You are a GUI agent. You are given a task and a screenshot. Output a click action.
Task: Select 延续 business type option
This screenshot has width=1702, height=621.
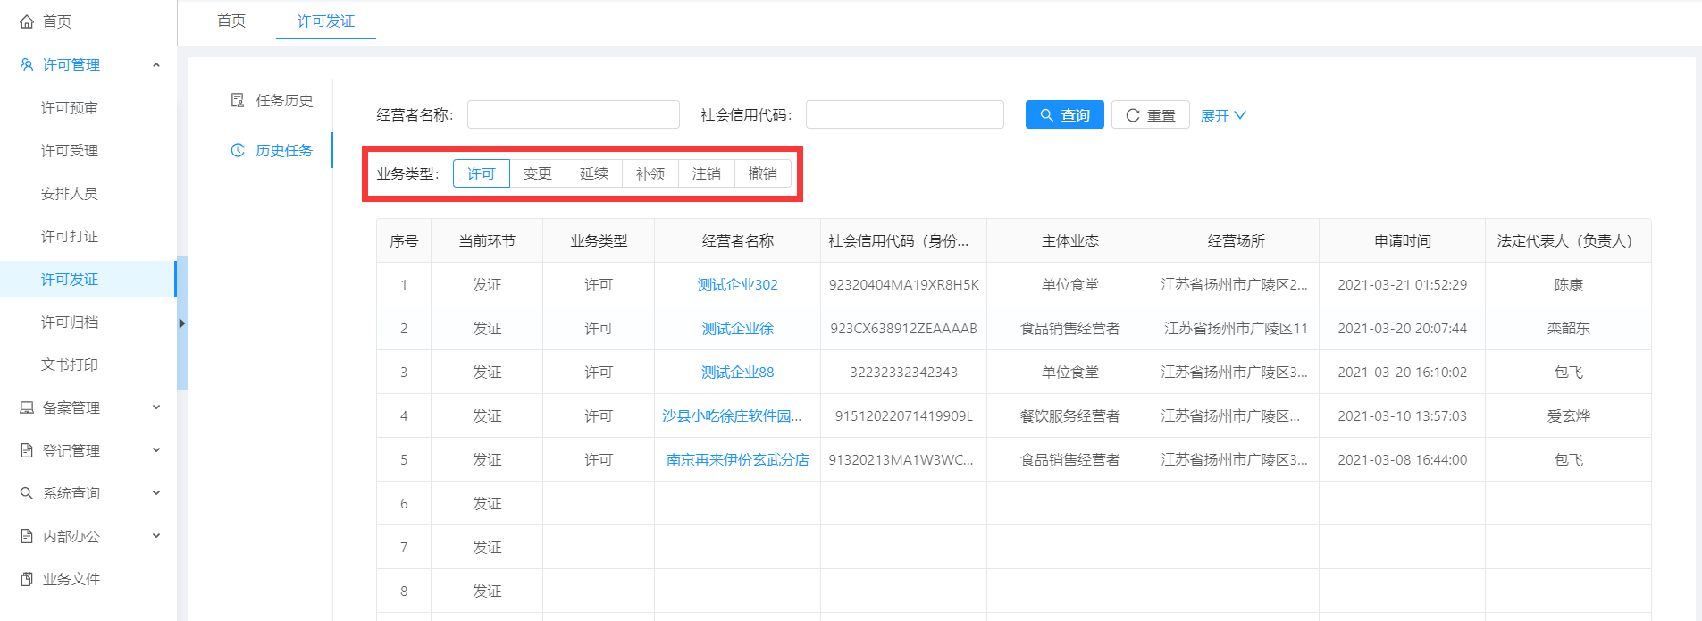pyautogui.click(x=593, y=173)
